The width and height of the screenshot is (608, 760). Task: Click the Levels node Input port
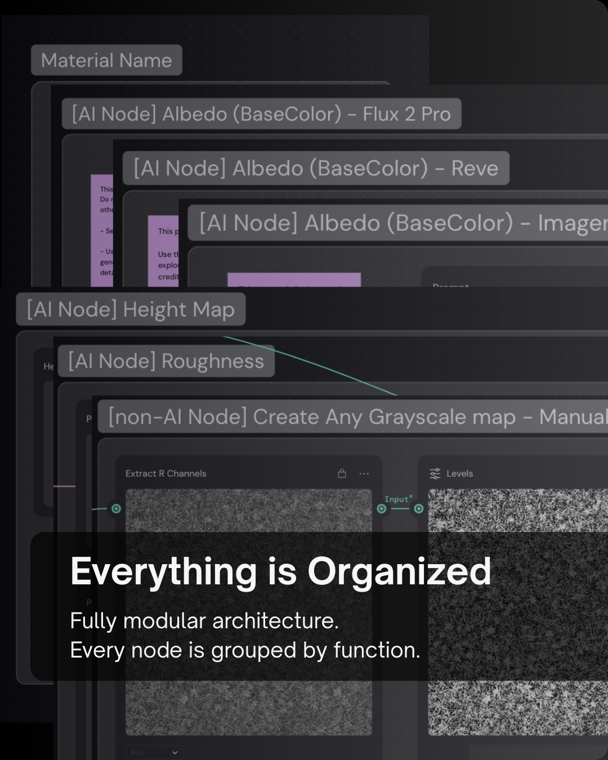(x=419, y=509)
